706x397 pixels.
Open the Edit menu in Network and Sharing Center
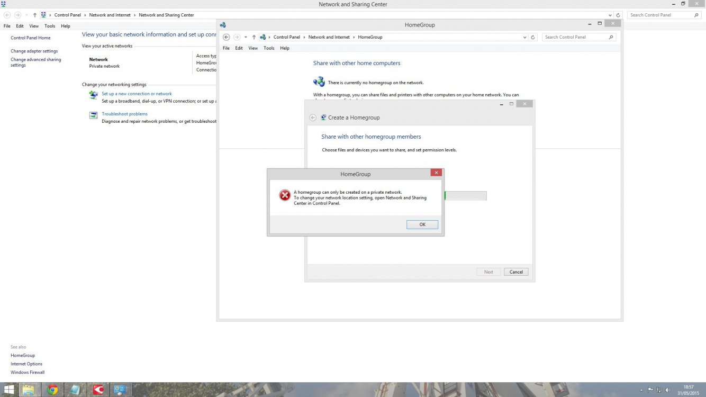pyautogui.click(x=20, y=26)
